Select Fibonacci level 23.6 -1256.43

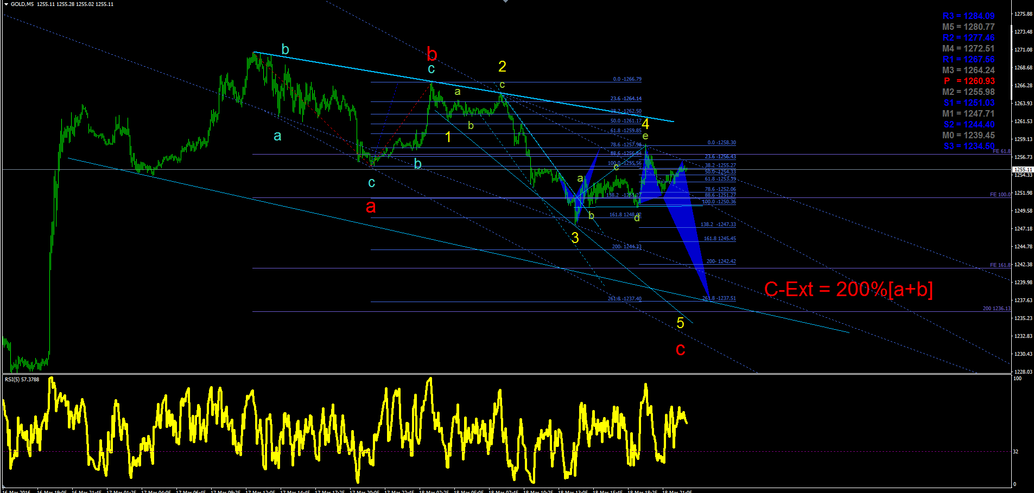720,157
